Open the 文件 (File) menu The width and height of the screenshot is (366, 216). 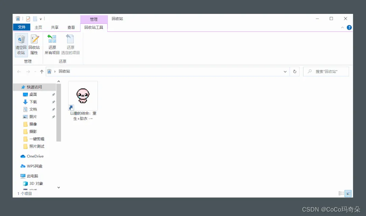click(x=21, y=27)
